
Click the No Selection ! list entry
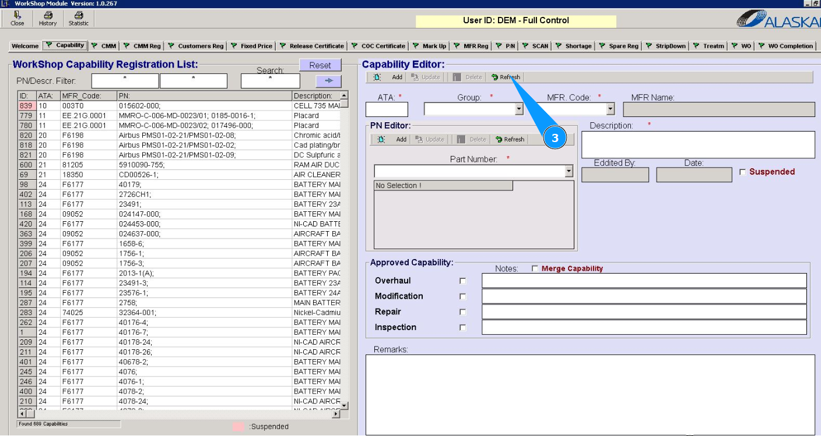tap(443, 186)
